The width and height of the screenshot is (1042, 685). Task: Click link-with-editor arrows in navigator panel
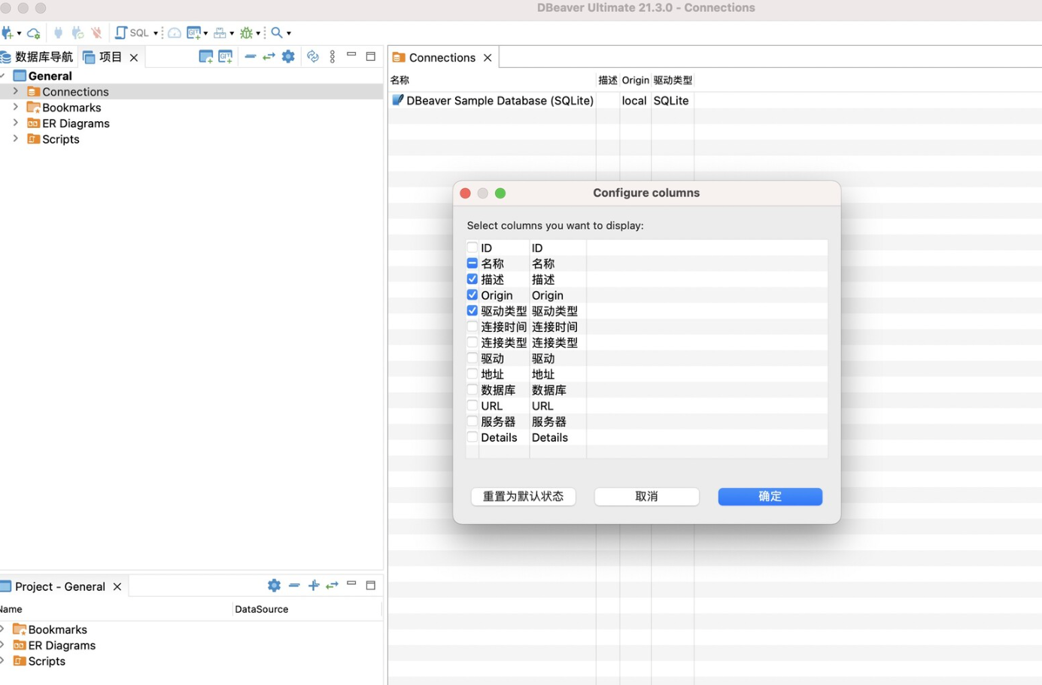point(269,56)
